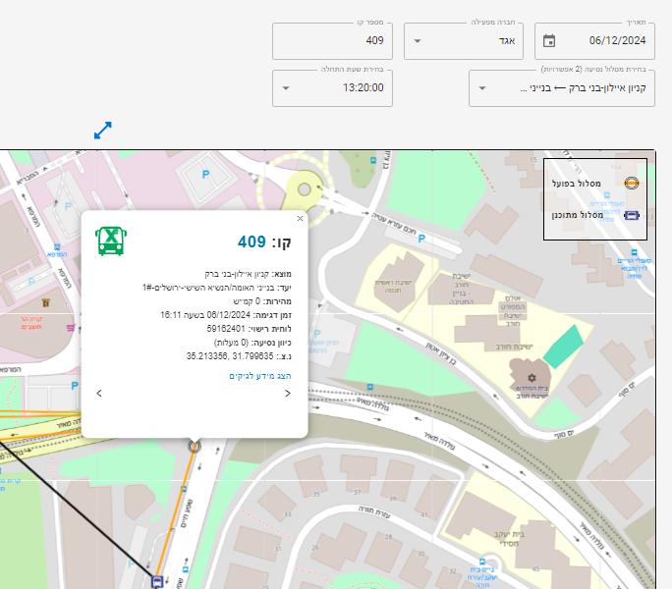Select the מסלול בפועל legend label
The height and width of the screenshot is (589, 672).
click(577, 184)
